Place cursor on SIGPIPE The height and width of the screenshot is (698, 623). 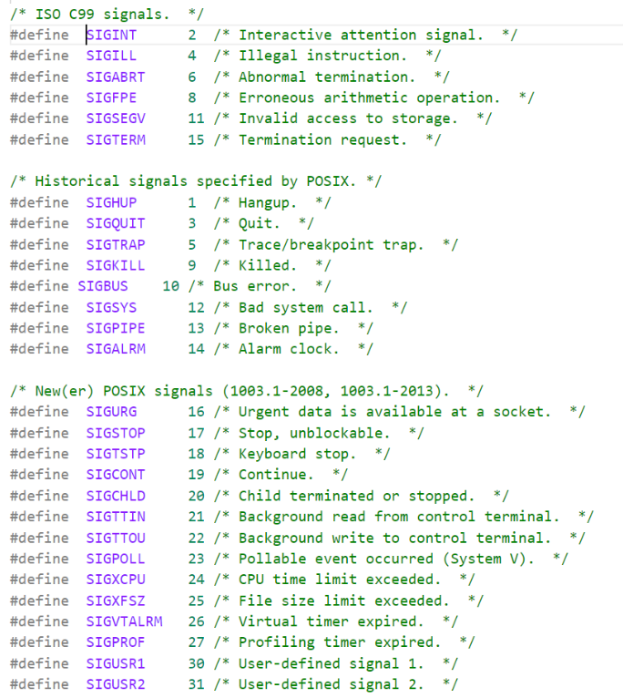[116, 329]
